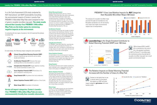157x105 pixels.
Task: Click the yellow End of Life bar segment
Action: [101, 59]
